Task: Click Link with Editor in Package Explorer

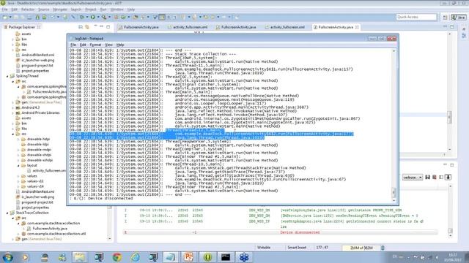Action: [x=87, y=27]
